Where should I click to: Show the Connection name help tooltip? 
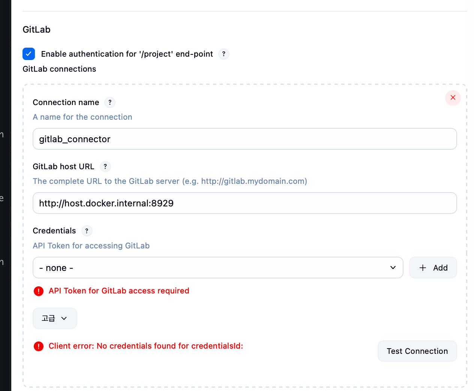point(109,102)
